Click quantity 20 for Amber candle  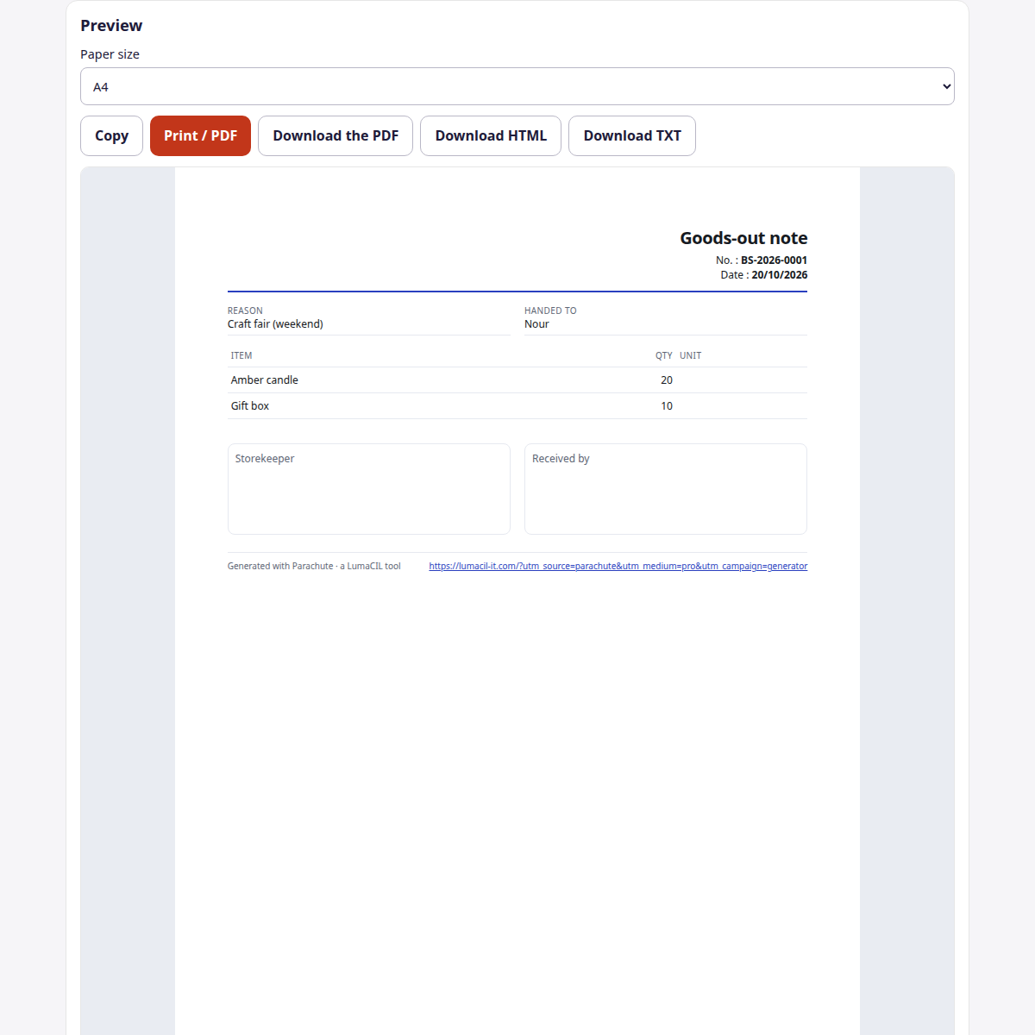tap(667, 380)
